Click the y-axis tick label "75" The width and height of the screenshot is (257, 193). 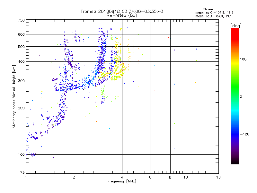(22, 172)
